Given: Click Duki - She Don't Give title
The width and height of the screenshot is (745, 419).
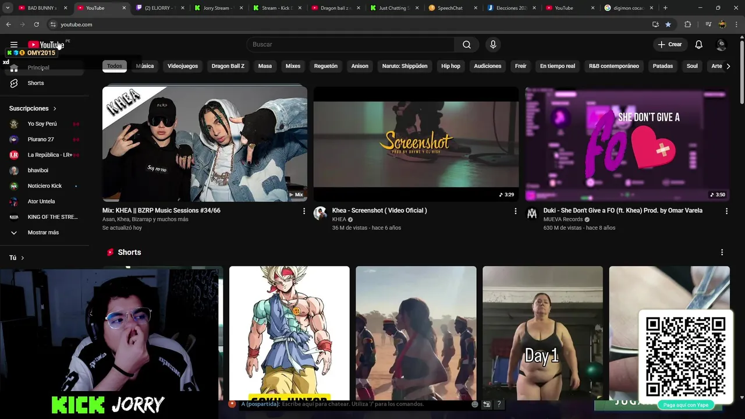Looking at the screenshot, I should 623,211.
